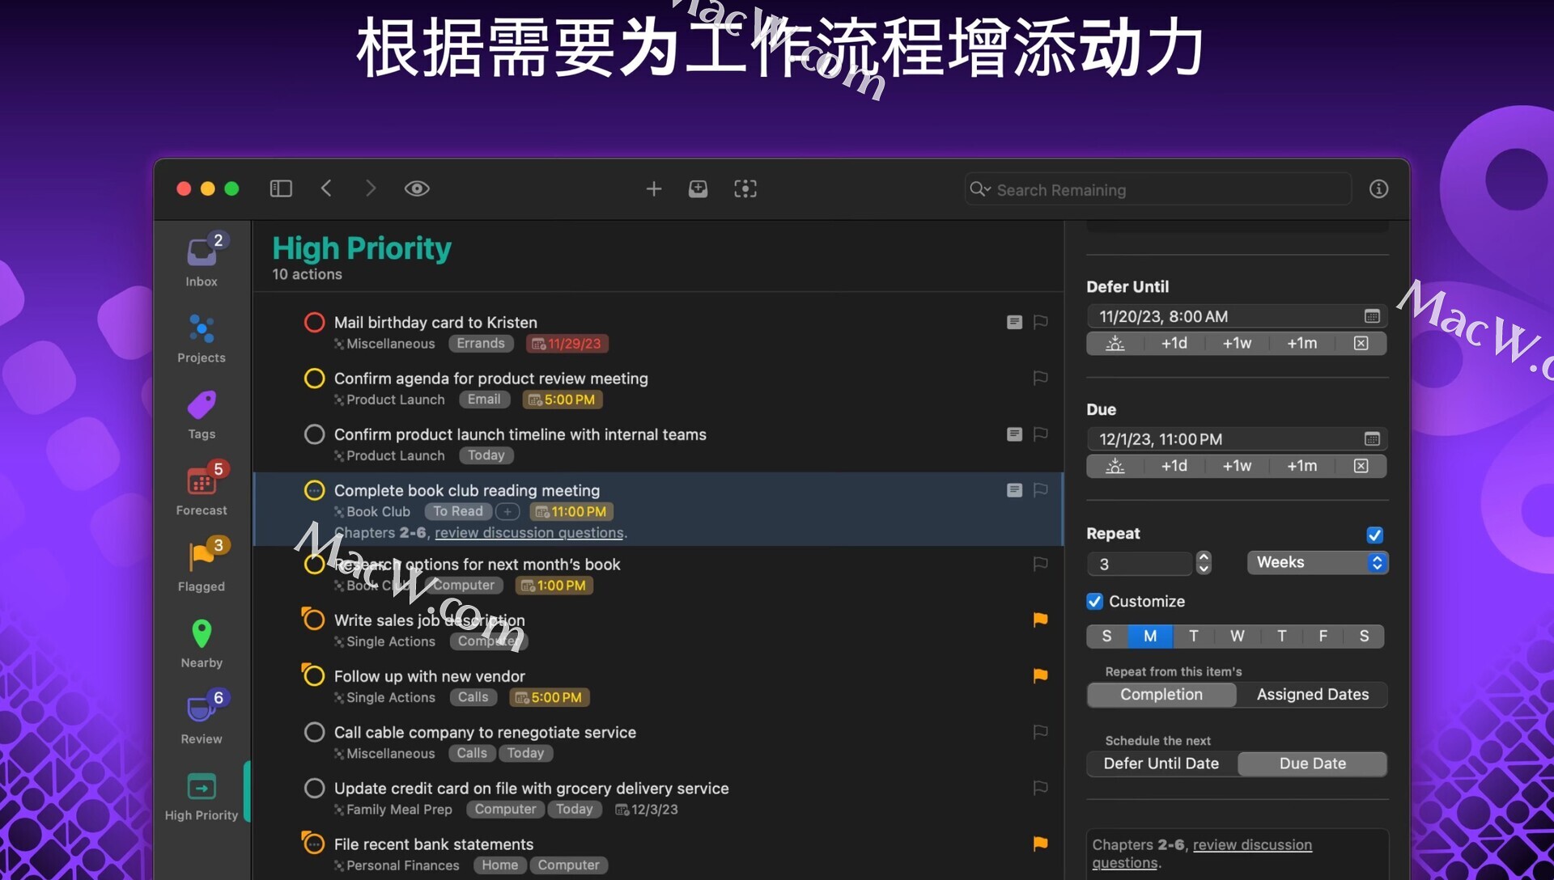
Task: Toggle the inspector info button
Action: (1378, 188)
